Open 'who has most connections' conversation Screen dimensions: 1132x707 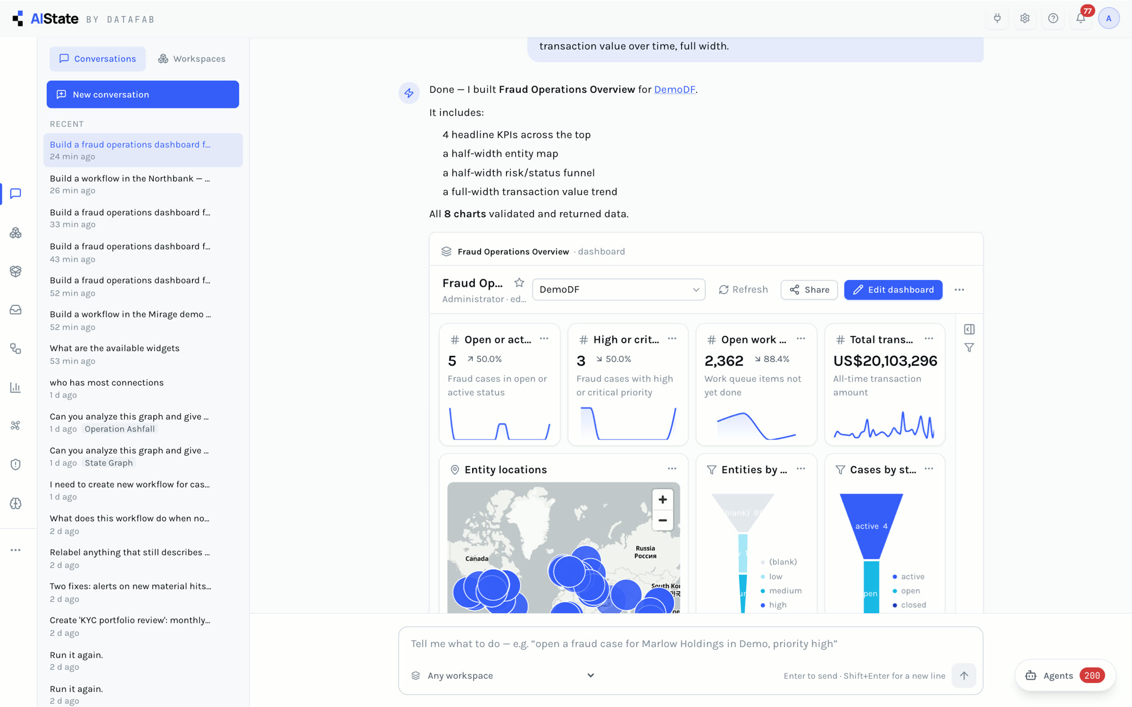(143, 388)
